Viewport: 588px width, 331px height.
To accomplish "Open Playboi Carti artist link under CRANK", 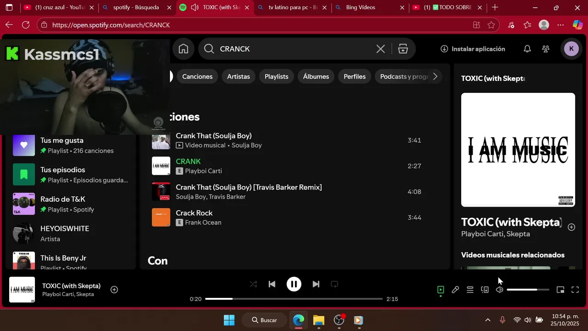I will (204, 171).
